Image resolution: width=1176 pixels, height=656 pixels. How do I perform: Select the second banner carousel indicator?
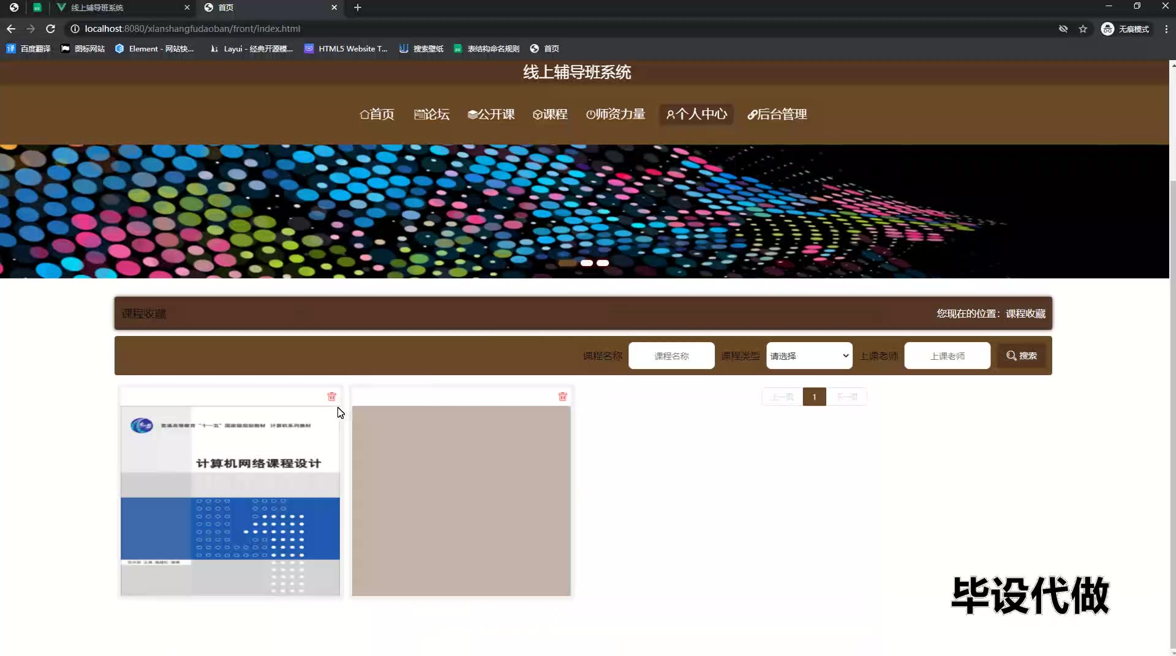point(587,263)
